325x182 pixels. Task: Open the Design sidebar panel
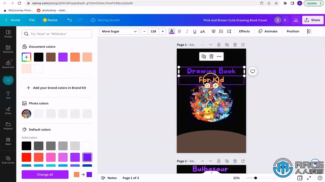8,34
